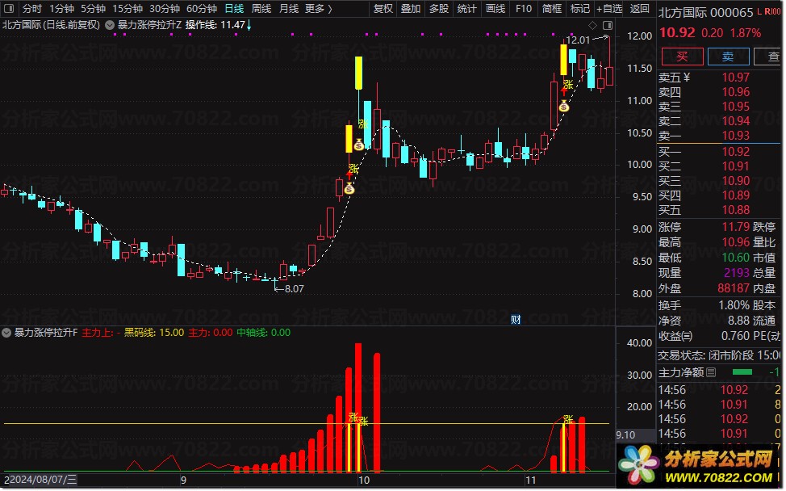Click money bag icon under November yellow candle
This screenshot has width=786, height=491.
click(x=564, y=106)
